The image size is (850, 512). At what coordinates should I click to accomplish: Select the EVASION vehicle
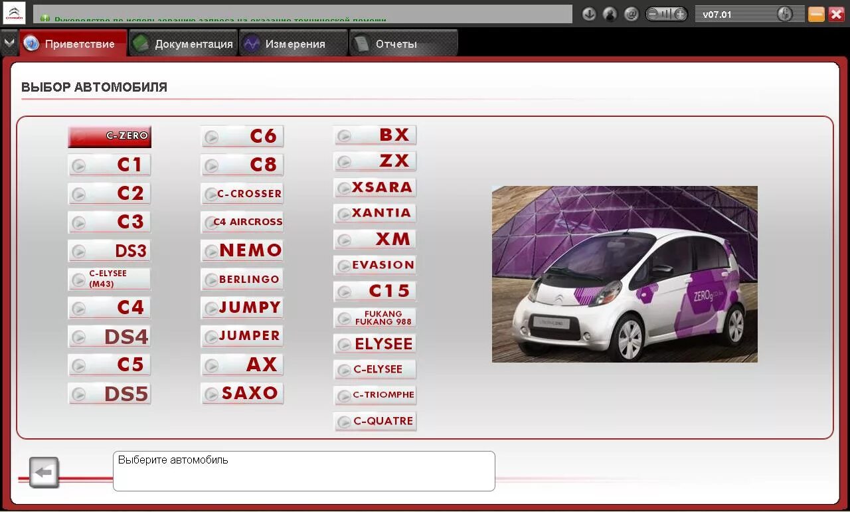(x=375, y=265)
